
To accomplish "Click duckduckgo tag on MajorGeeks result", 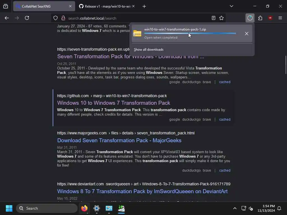I will pos(191,170).
